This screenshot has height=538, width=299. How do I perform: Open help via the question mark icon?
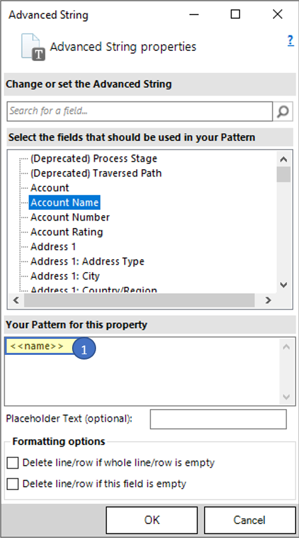[290, 41]
